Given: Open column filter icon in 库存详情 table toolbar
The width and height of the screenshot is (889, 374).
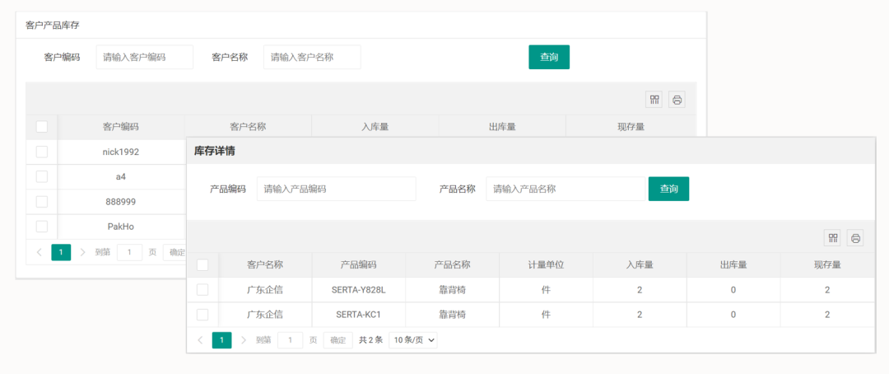Looking at the screenshot, I should click(833, 238).
